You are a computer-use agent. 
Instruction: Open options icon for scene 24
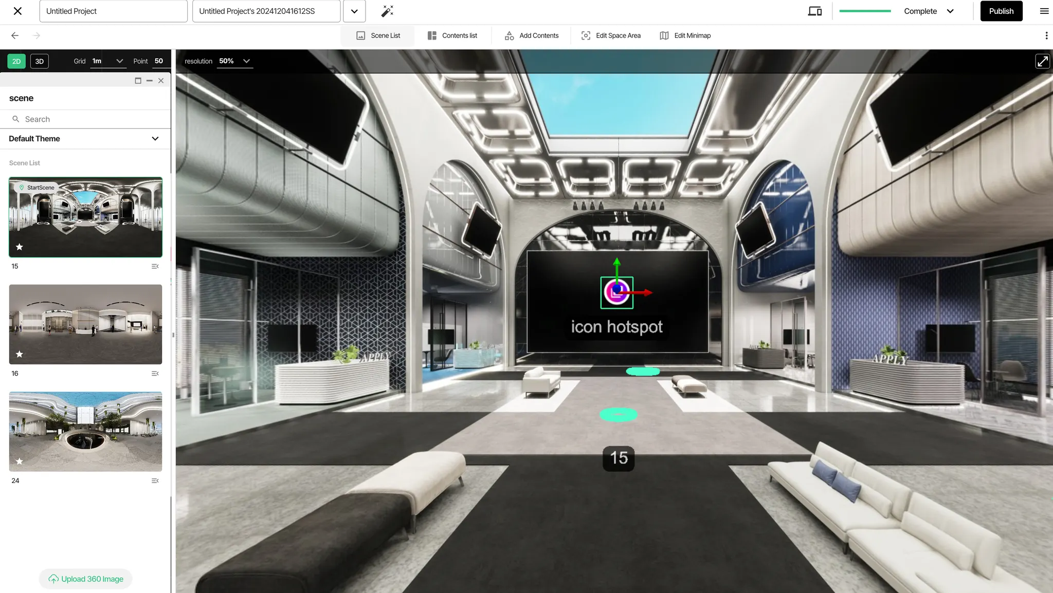pyautogui.click(x=155, y=480)
